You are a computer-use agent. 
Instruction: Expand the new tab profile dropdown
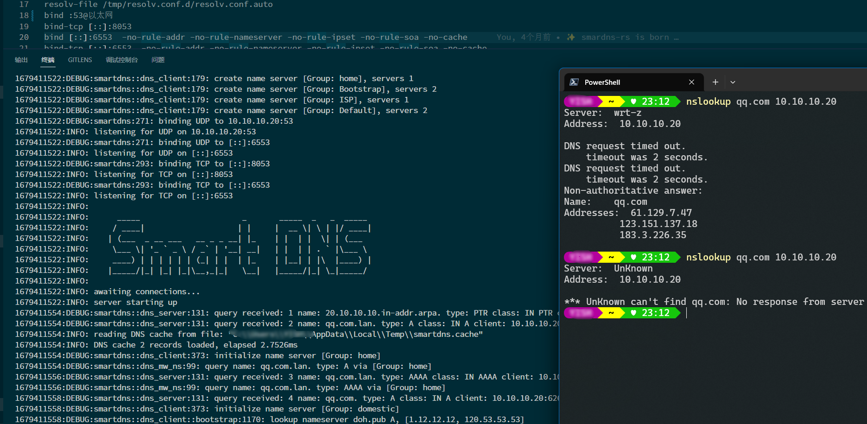tap(733, 82)
